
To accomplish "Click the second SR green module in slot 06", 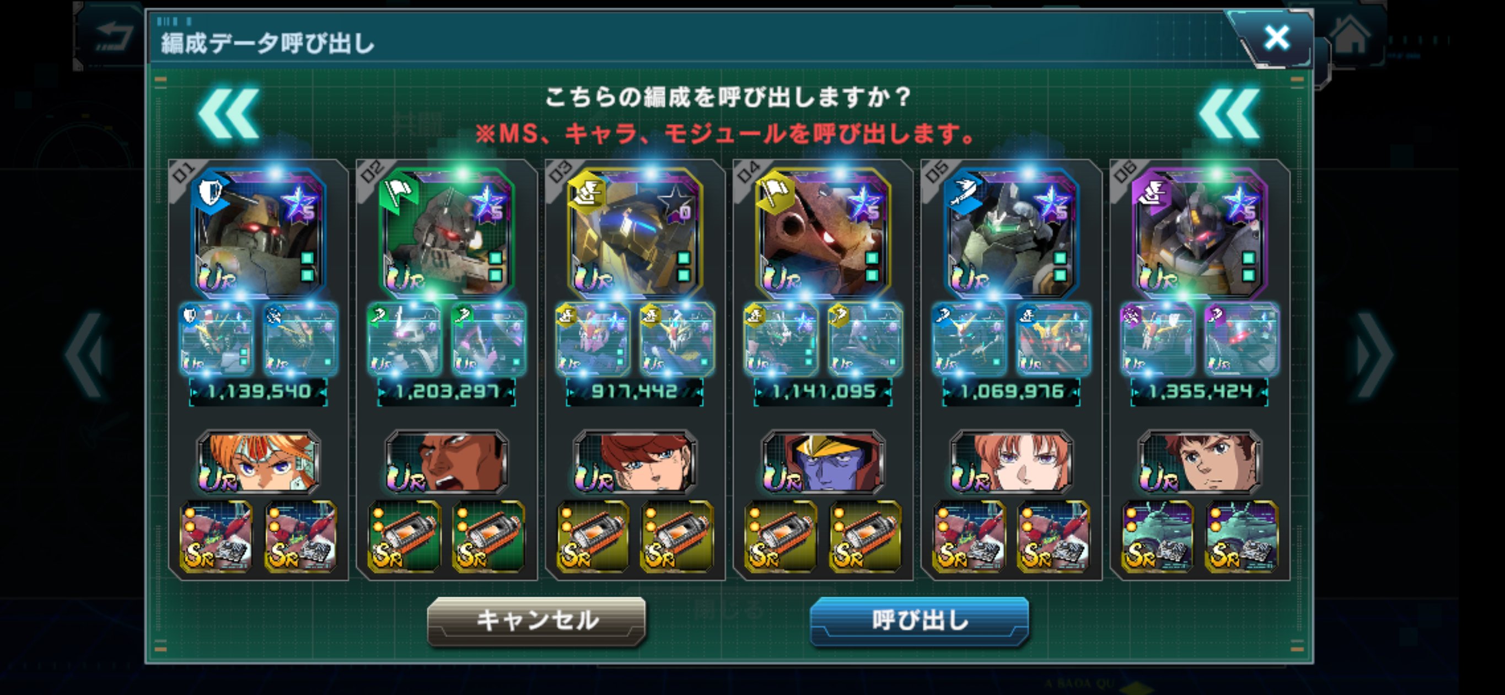I will point(1242,536).
